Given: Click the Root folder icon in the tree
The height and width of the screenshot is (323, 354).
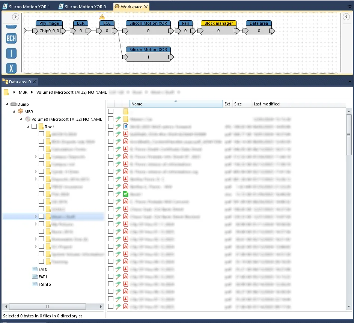Looking at the screenshot, I should click(x=41, y=126).
